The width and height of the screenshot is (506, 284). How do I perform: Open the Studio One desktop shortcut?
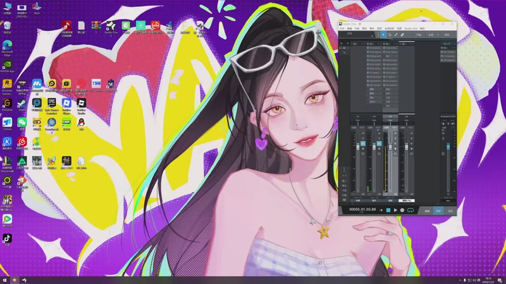(x=111, y=28)
